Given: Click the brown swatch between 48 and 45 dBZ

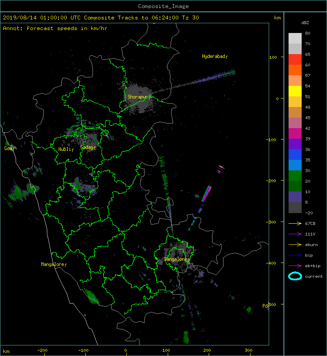Looking at the screenshot, I should [x=295, y=112].
